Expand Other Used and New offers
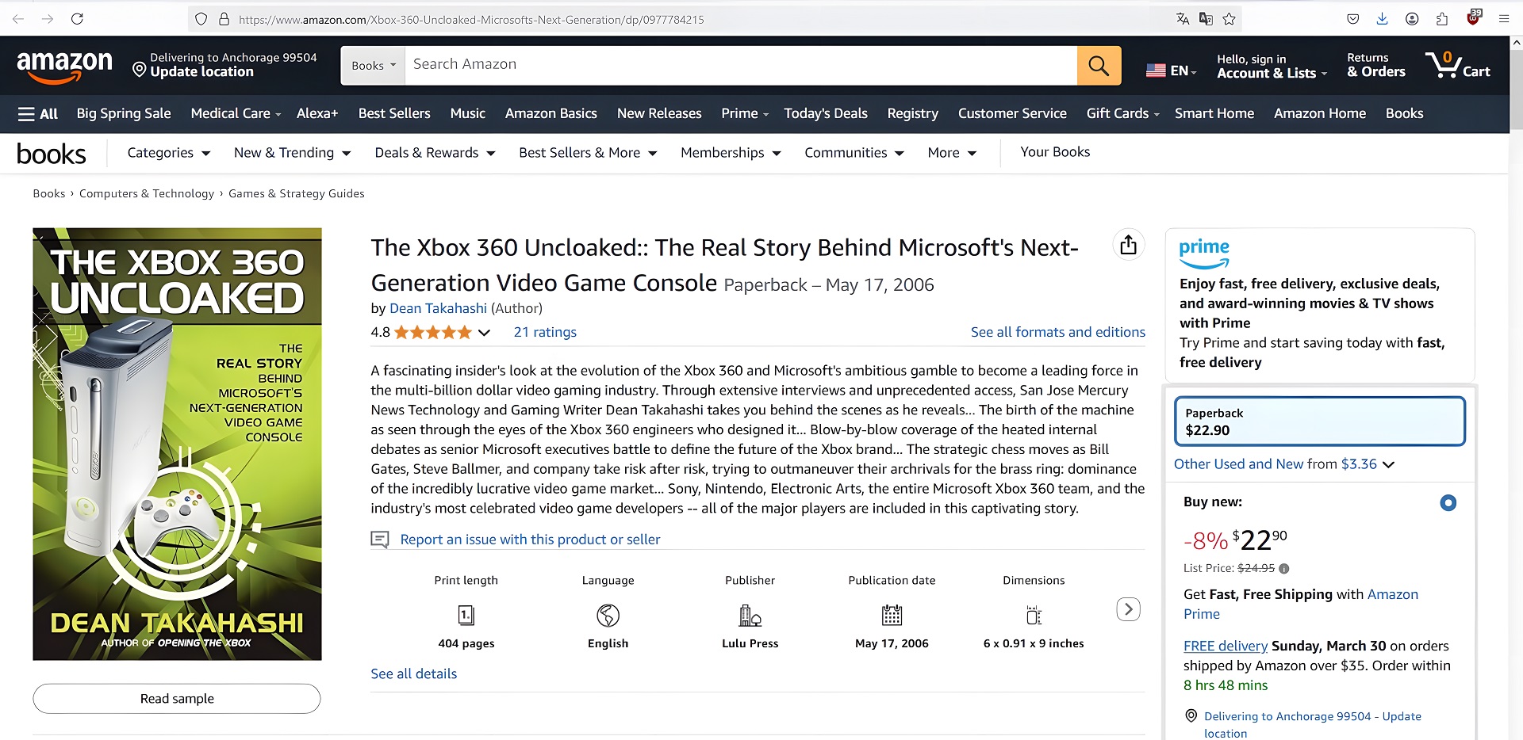 1283,464
